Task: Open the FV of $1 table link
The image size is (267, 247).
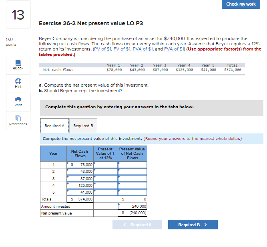Action: 122,49
